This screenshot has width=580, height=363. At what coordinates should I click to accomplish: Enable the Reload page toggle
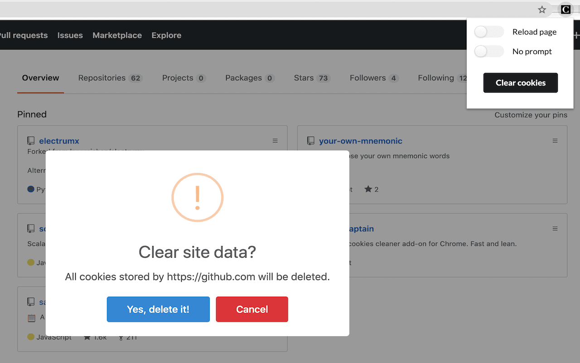pyautogui.click(x=488, y=32)
